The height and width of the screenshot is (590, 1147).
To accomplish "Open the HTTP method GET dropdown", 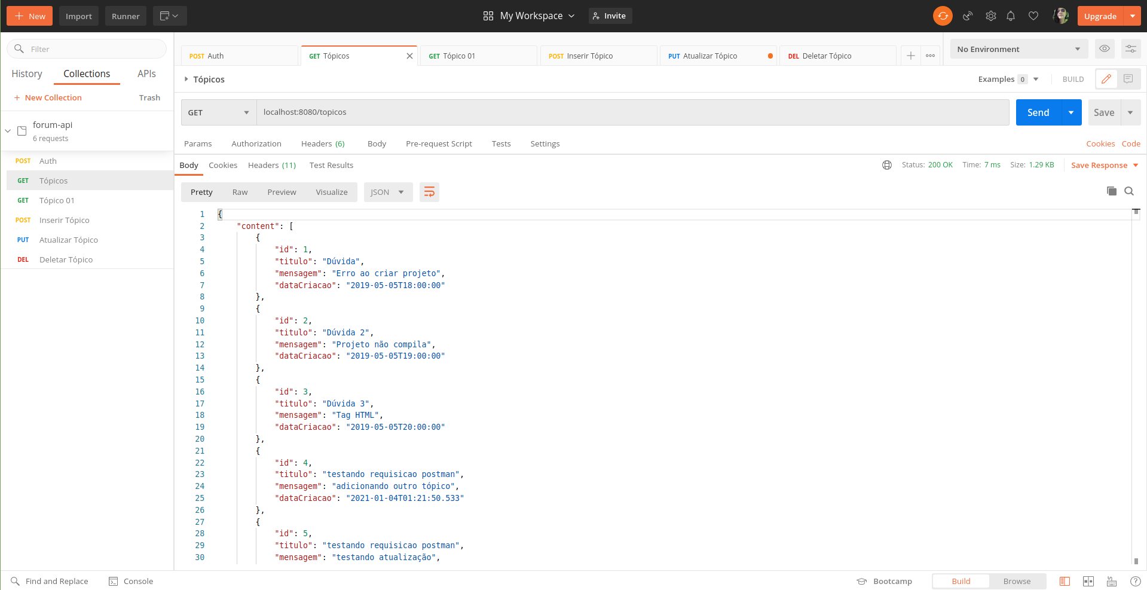I will (219, 112).
